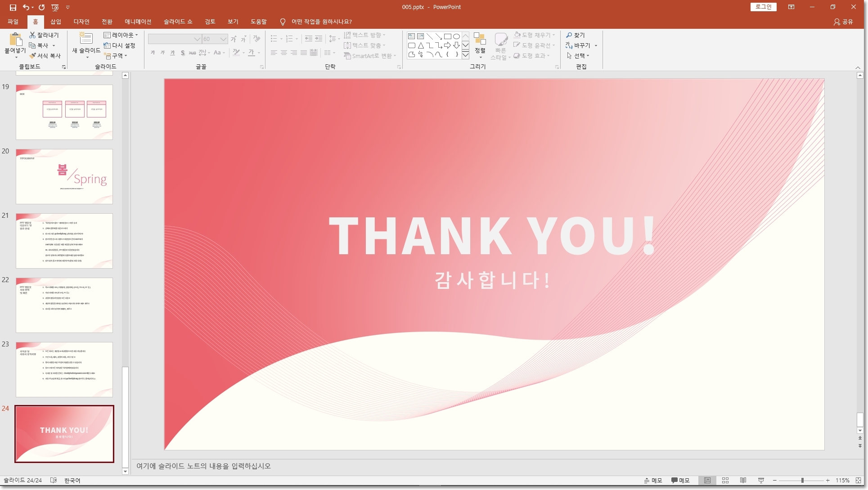This screenshot has width=868, height=490.
Task: Switch to the Insert (삽입) tab
Action: 56,22
